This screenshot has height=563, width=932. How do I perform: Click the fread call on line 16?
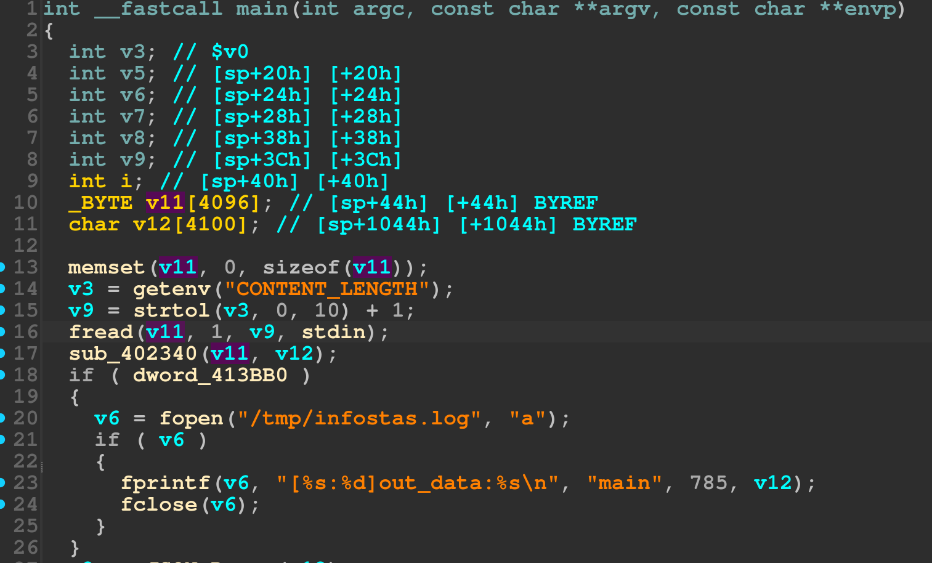(101, 332)
